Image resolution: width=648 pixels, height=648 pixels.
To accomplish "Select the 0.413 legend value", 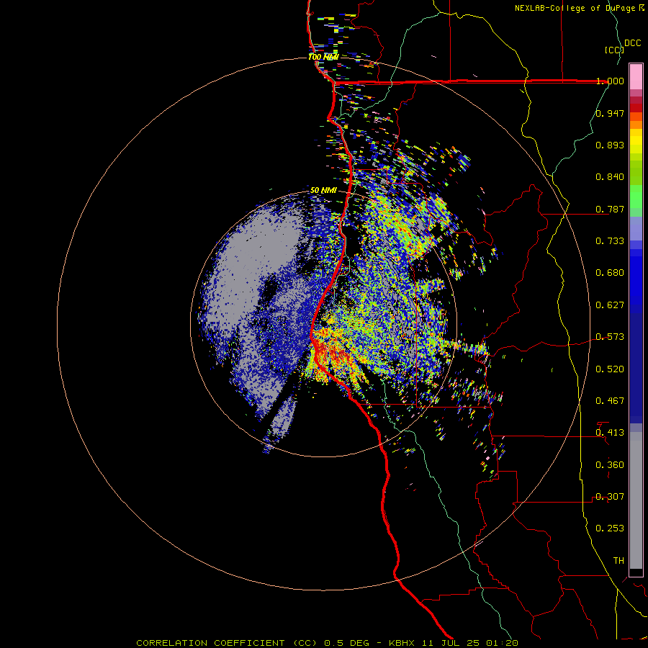I will pos(610,433).
